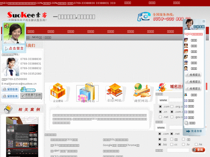Click the 相关案例 section heading
Viewport: 210px width, 157px height.
pos(29,109)
